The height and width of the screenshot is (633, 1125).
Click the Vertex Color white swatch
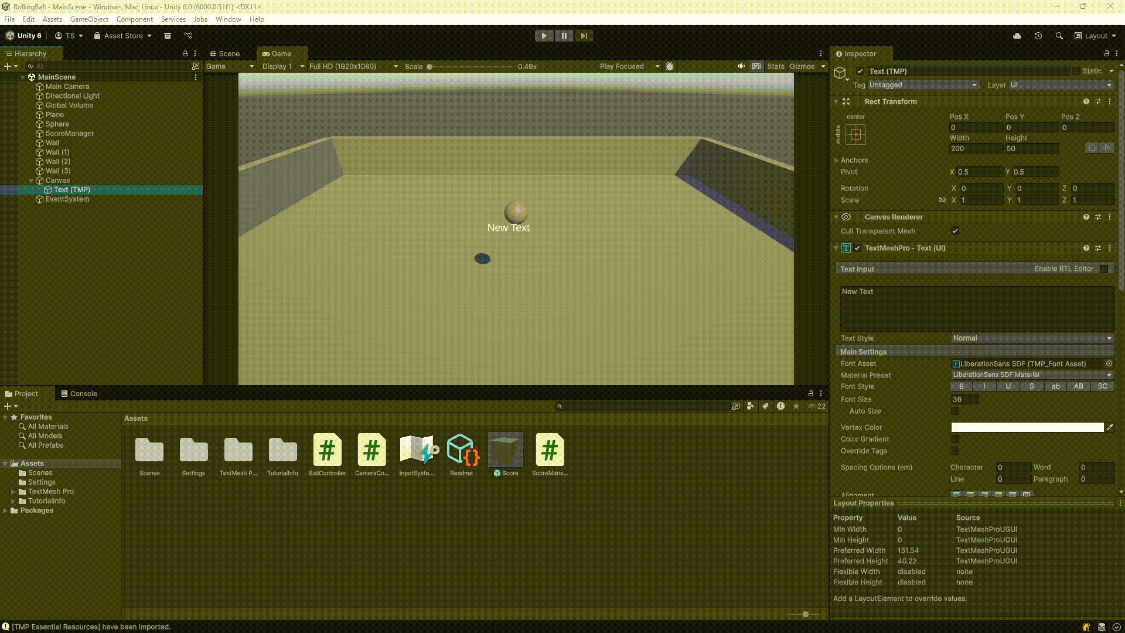[1027, 427]
